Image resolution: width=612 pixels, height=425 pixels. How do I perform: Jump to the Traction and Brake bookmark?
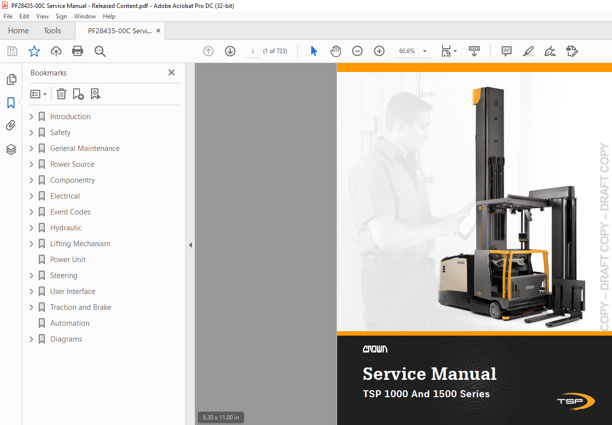tap(81, 307)
